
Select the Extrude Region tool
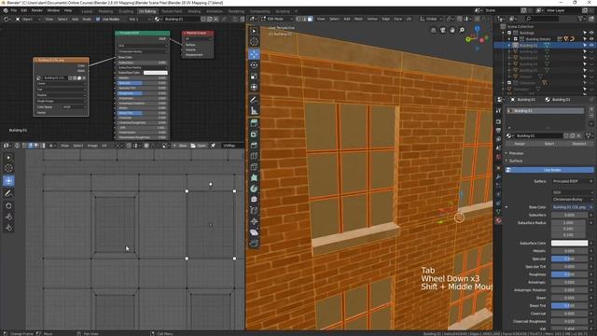point(254,123)
